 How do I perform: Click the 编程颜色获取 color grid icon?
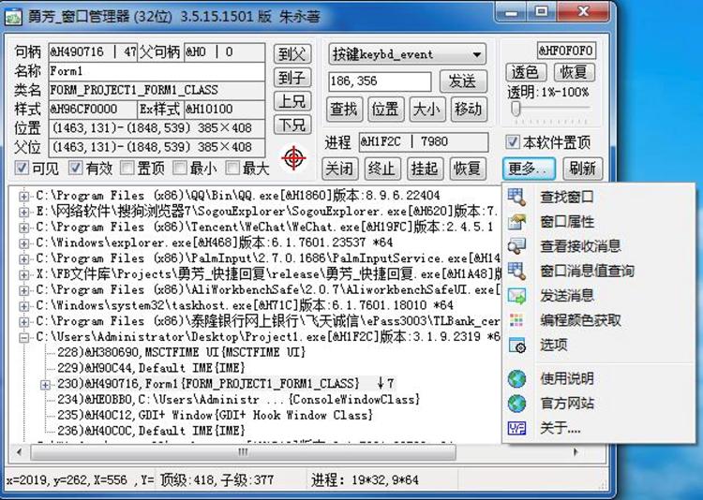click(516, 320)
